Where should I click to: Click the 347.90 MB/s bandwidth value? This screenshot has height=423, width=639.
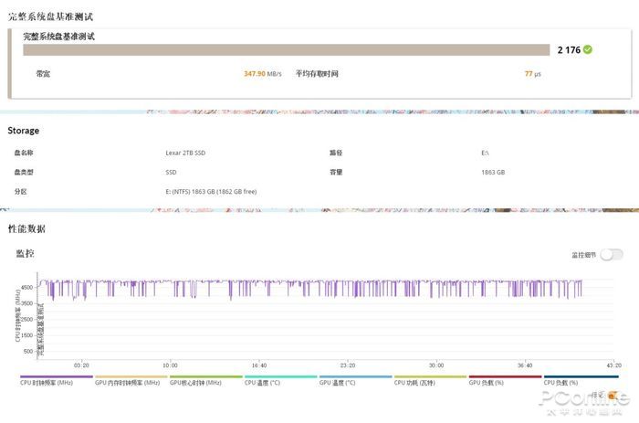(263, 74)
